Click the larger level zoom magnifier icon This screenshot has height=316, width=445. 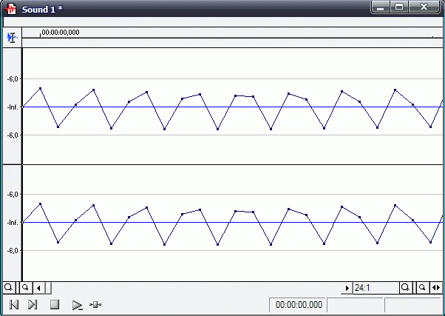[x=8, y=287]
